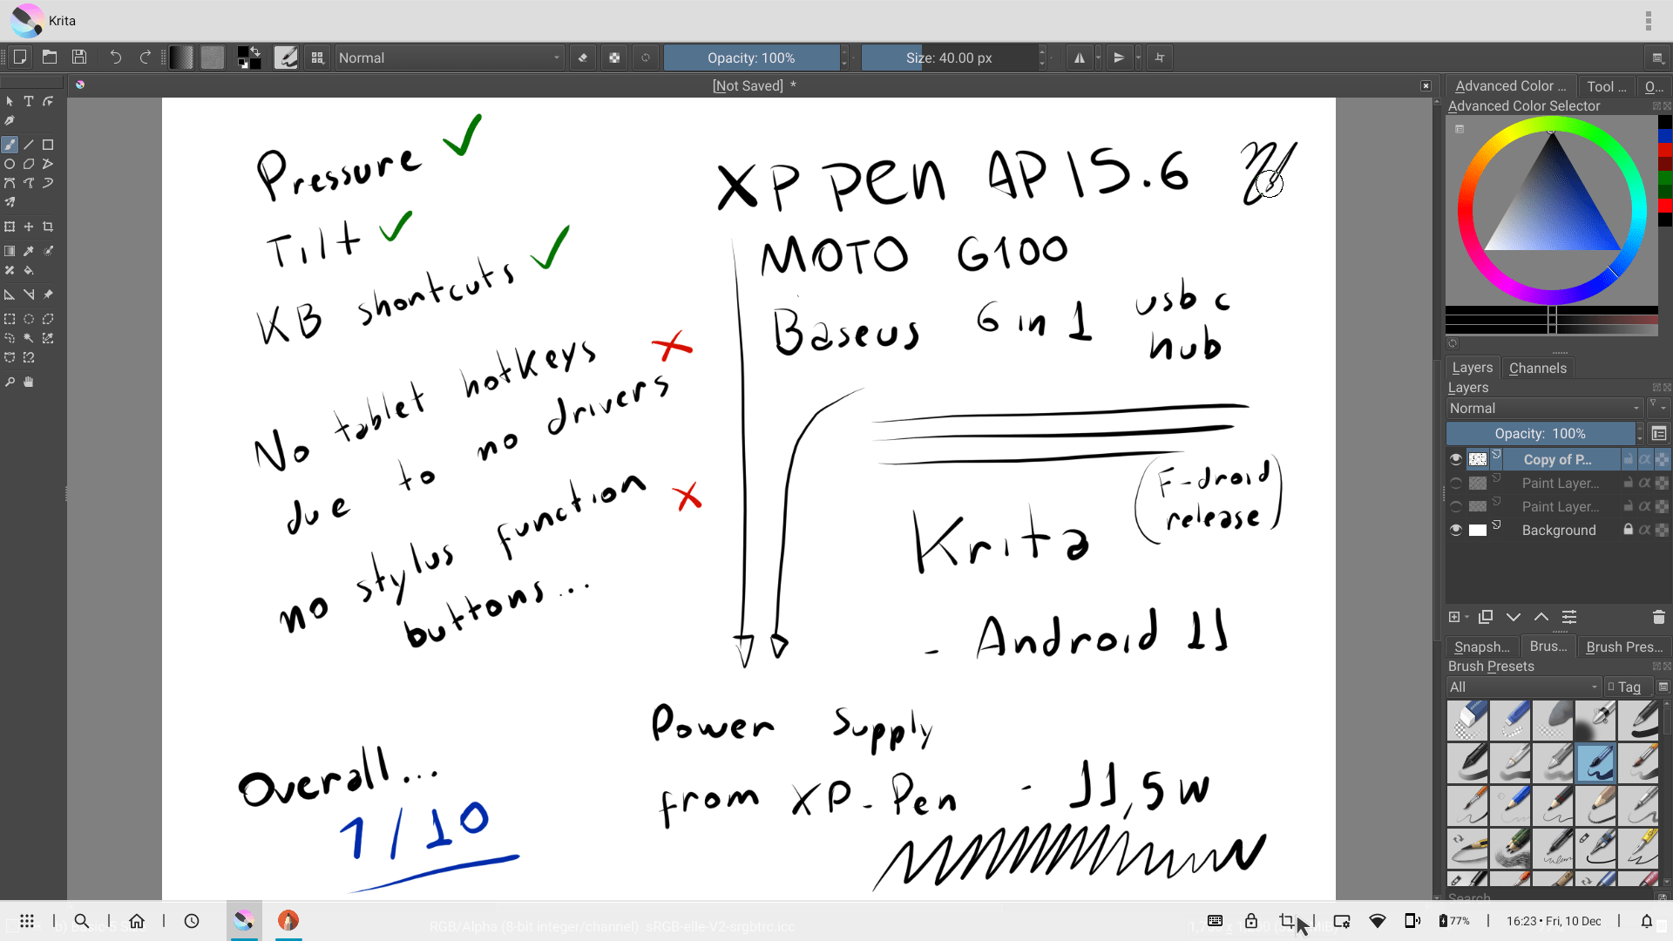Open the blending mode dropdown showing Normal
This screenshot has height=941, width=1673.
(1542, 408)
